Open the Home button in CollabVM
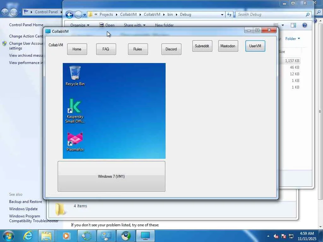The image size is (323, 242). tap(77, 49)
